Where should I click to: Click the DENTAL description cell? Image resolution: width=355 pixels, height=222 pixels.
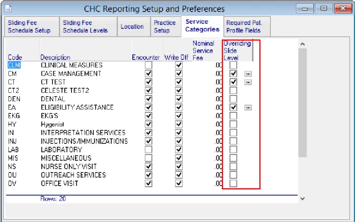[53, 99]
